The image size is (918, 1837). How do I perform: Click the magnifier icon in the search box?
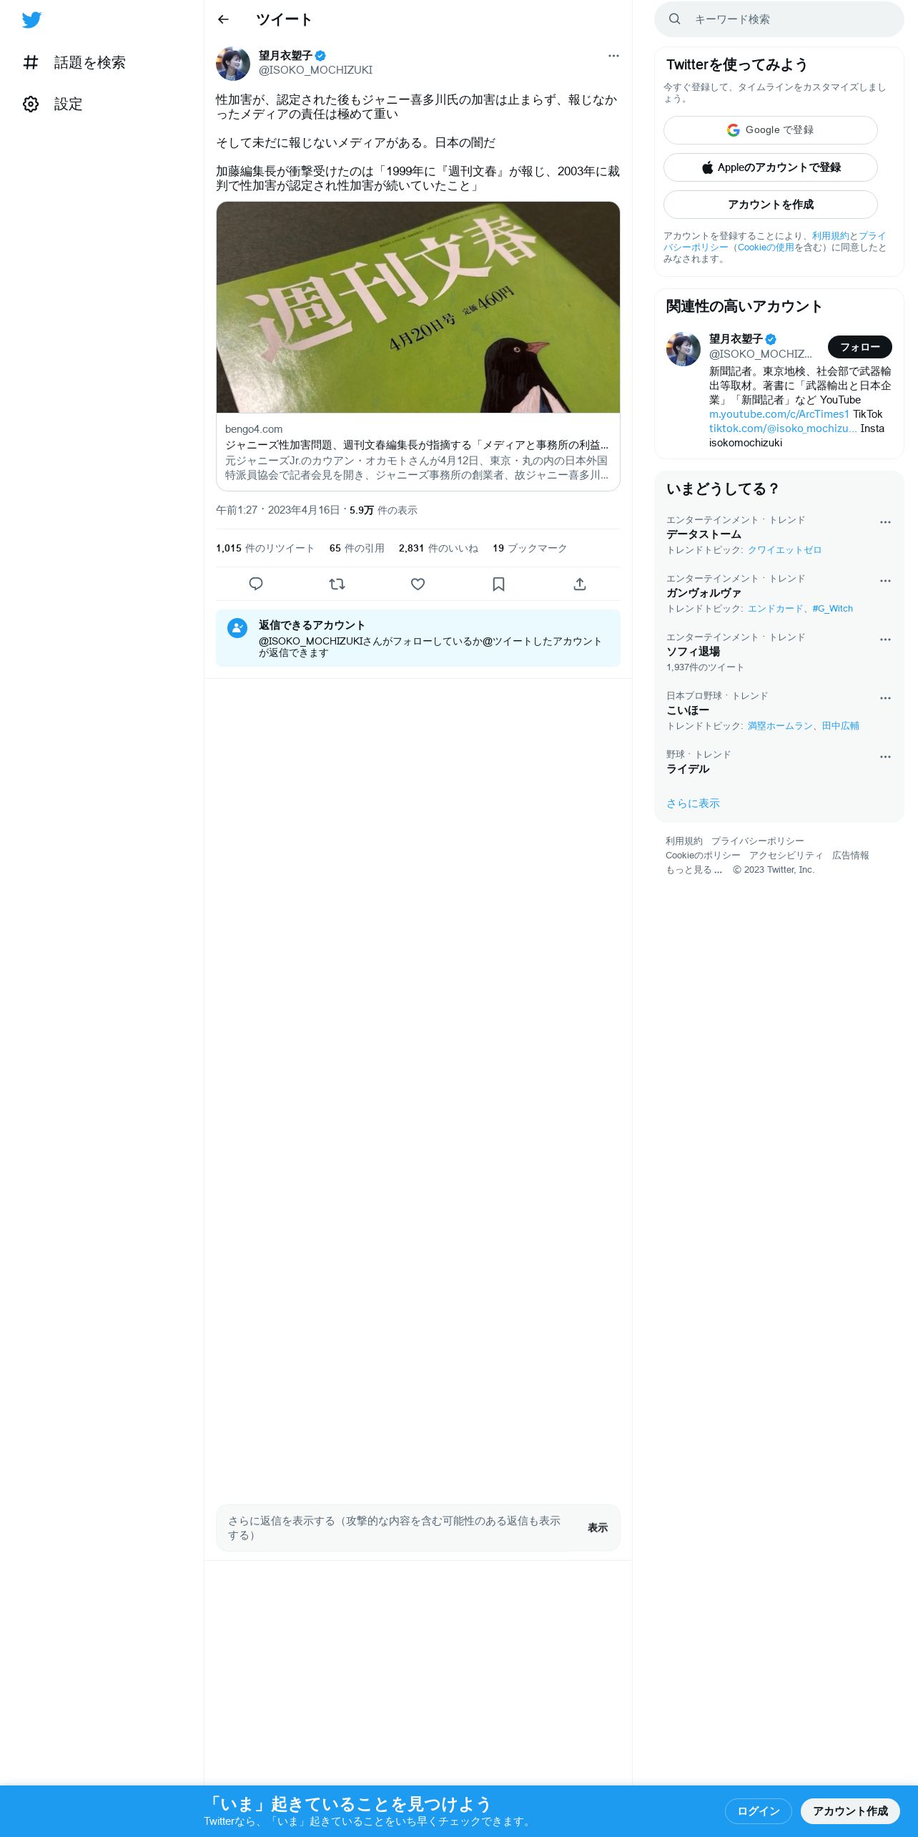coord(674,19)
